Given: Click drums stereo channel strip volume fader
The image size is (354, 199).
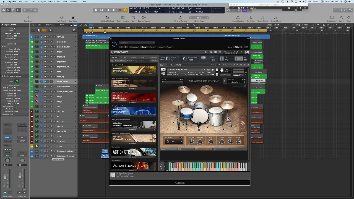Looking at the screenshot, I should 5,176.
